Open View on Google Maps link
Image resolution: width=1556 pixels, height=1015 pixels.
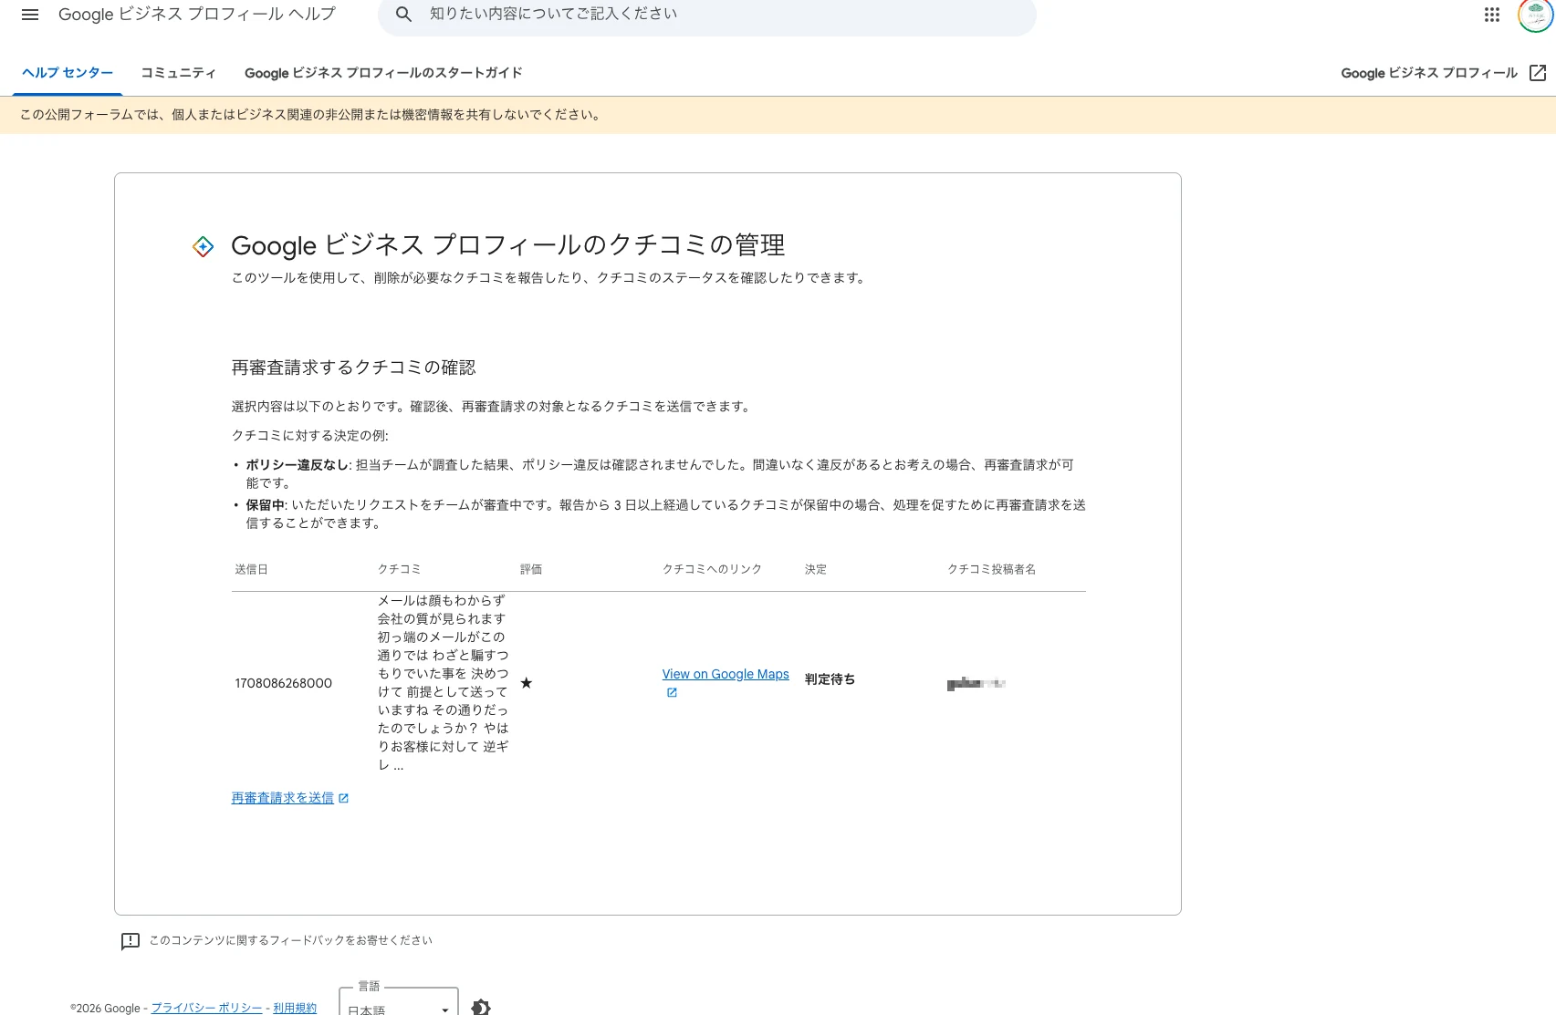tap(726, 674)
